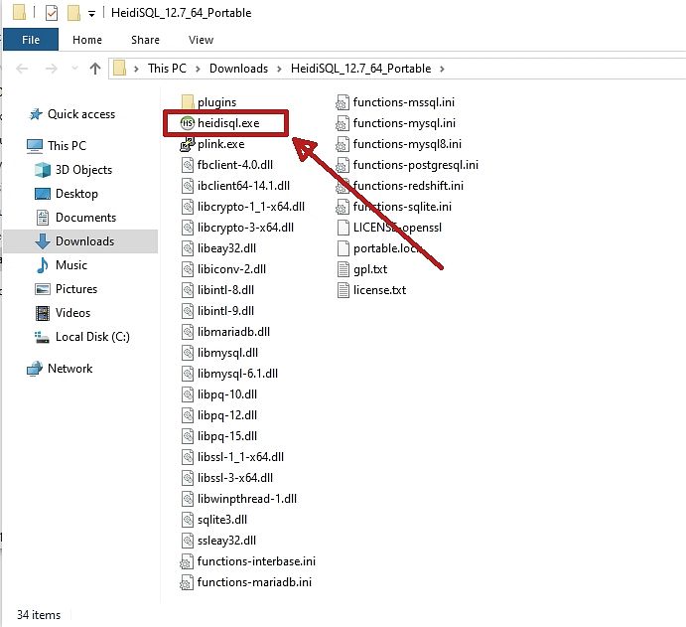686x627 pixels.
Task: Click the libwinpthread-1.dll file name
Action: coord(247,499)
